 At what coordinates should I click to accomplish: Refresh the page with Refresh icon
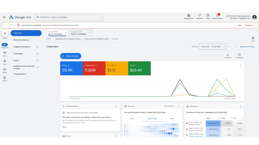[199, 17]
